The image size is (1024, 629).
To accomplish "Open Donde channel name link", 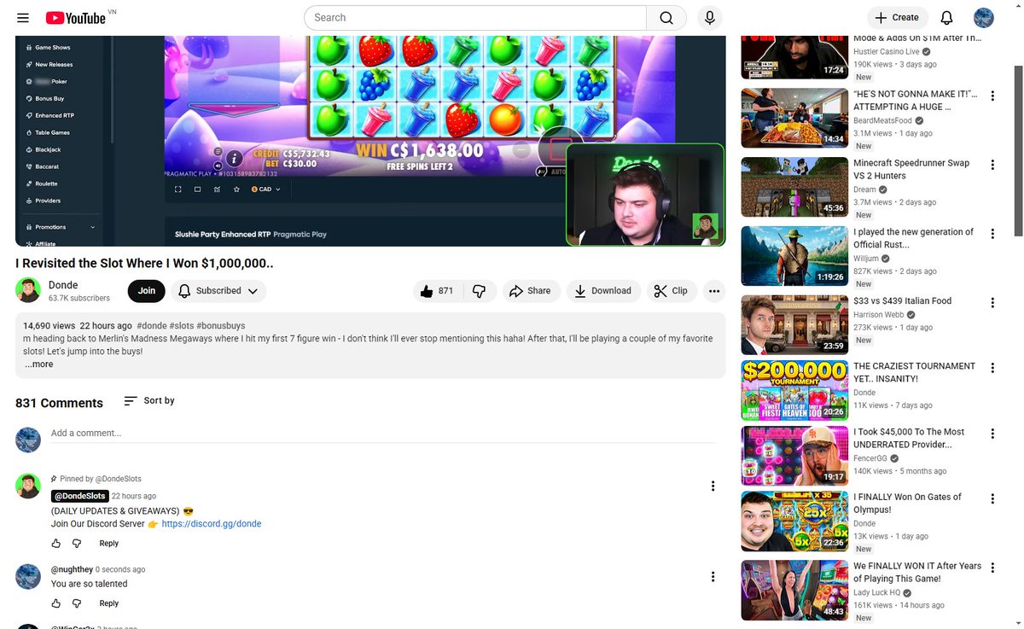I will (63, 285).
